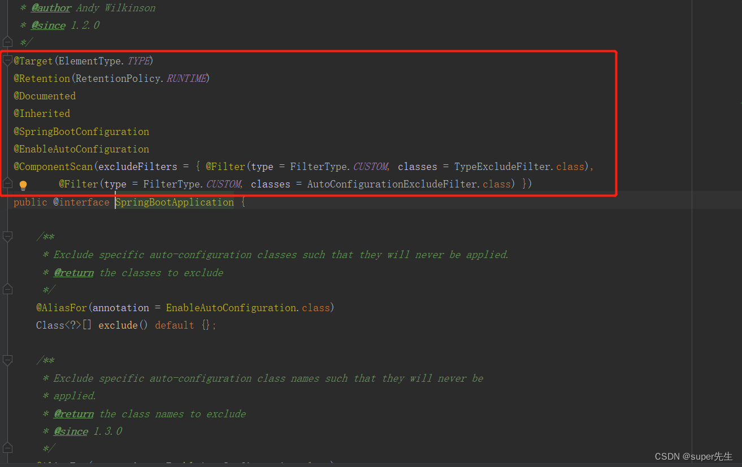Click the @interface keyword

(81, 202)
